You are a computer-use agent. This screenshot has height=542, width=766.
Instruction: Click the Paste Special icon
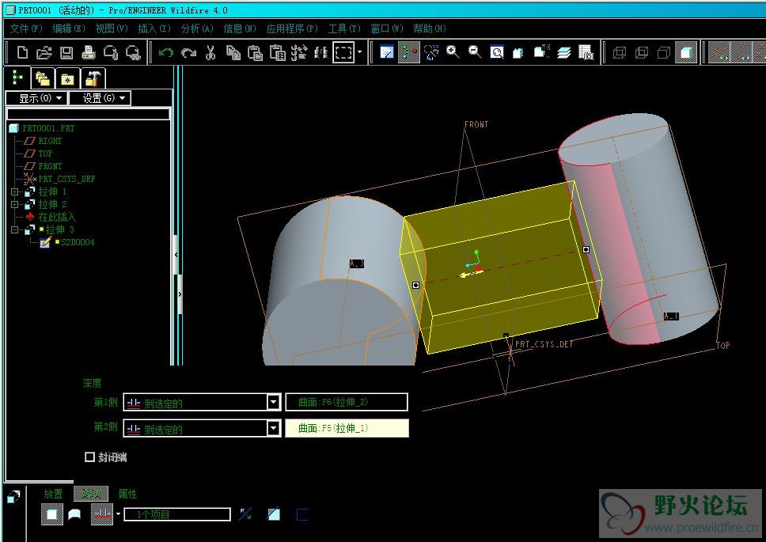coord(278,52)
